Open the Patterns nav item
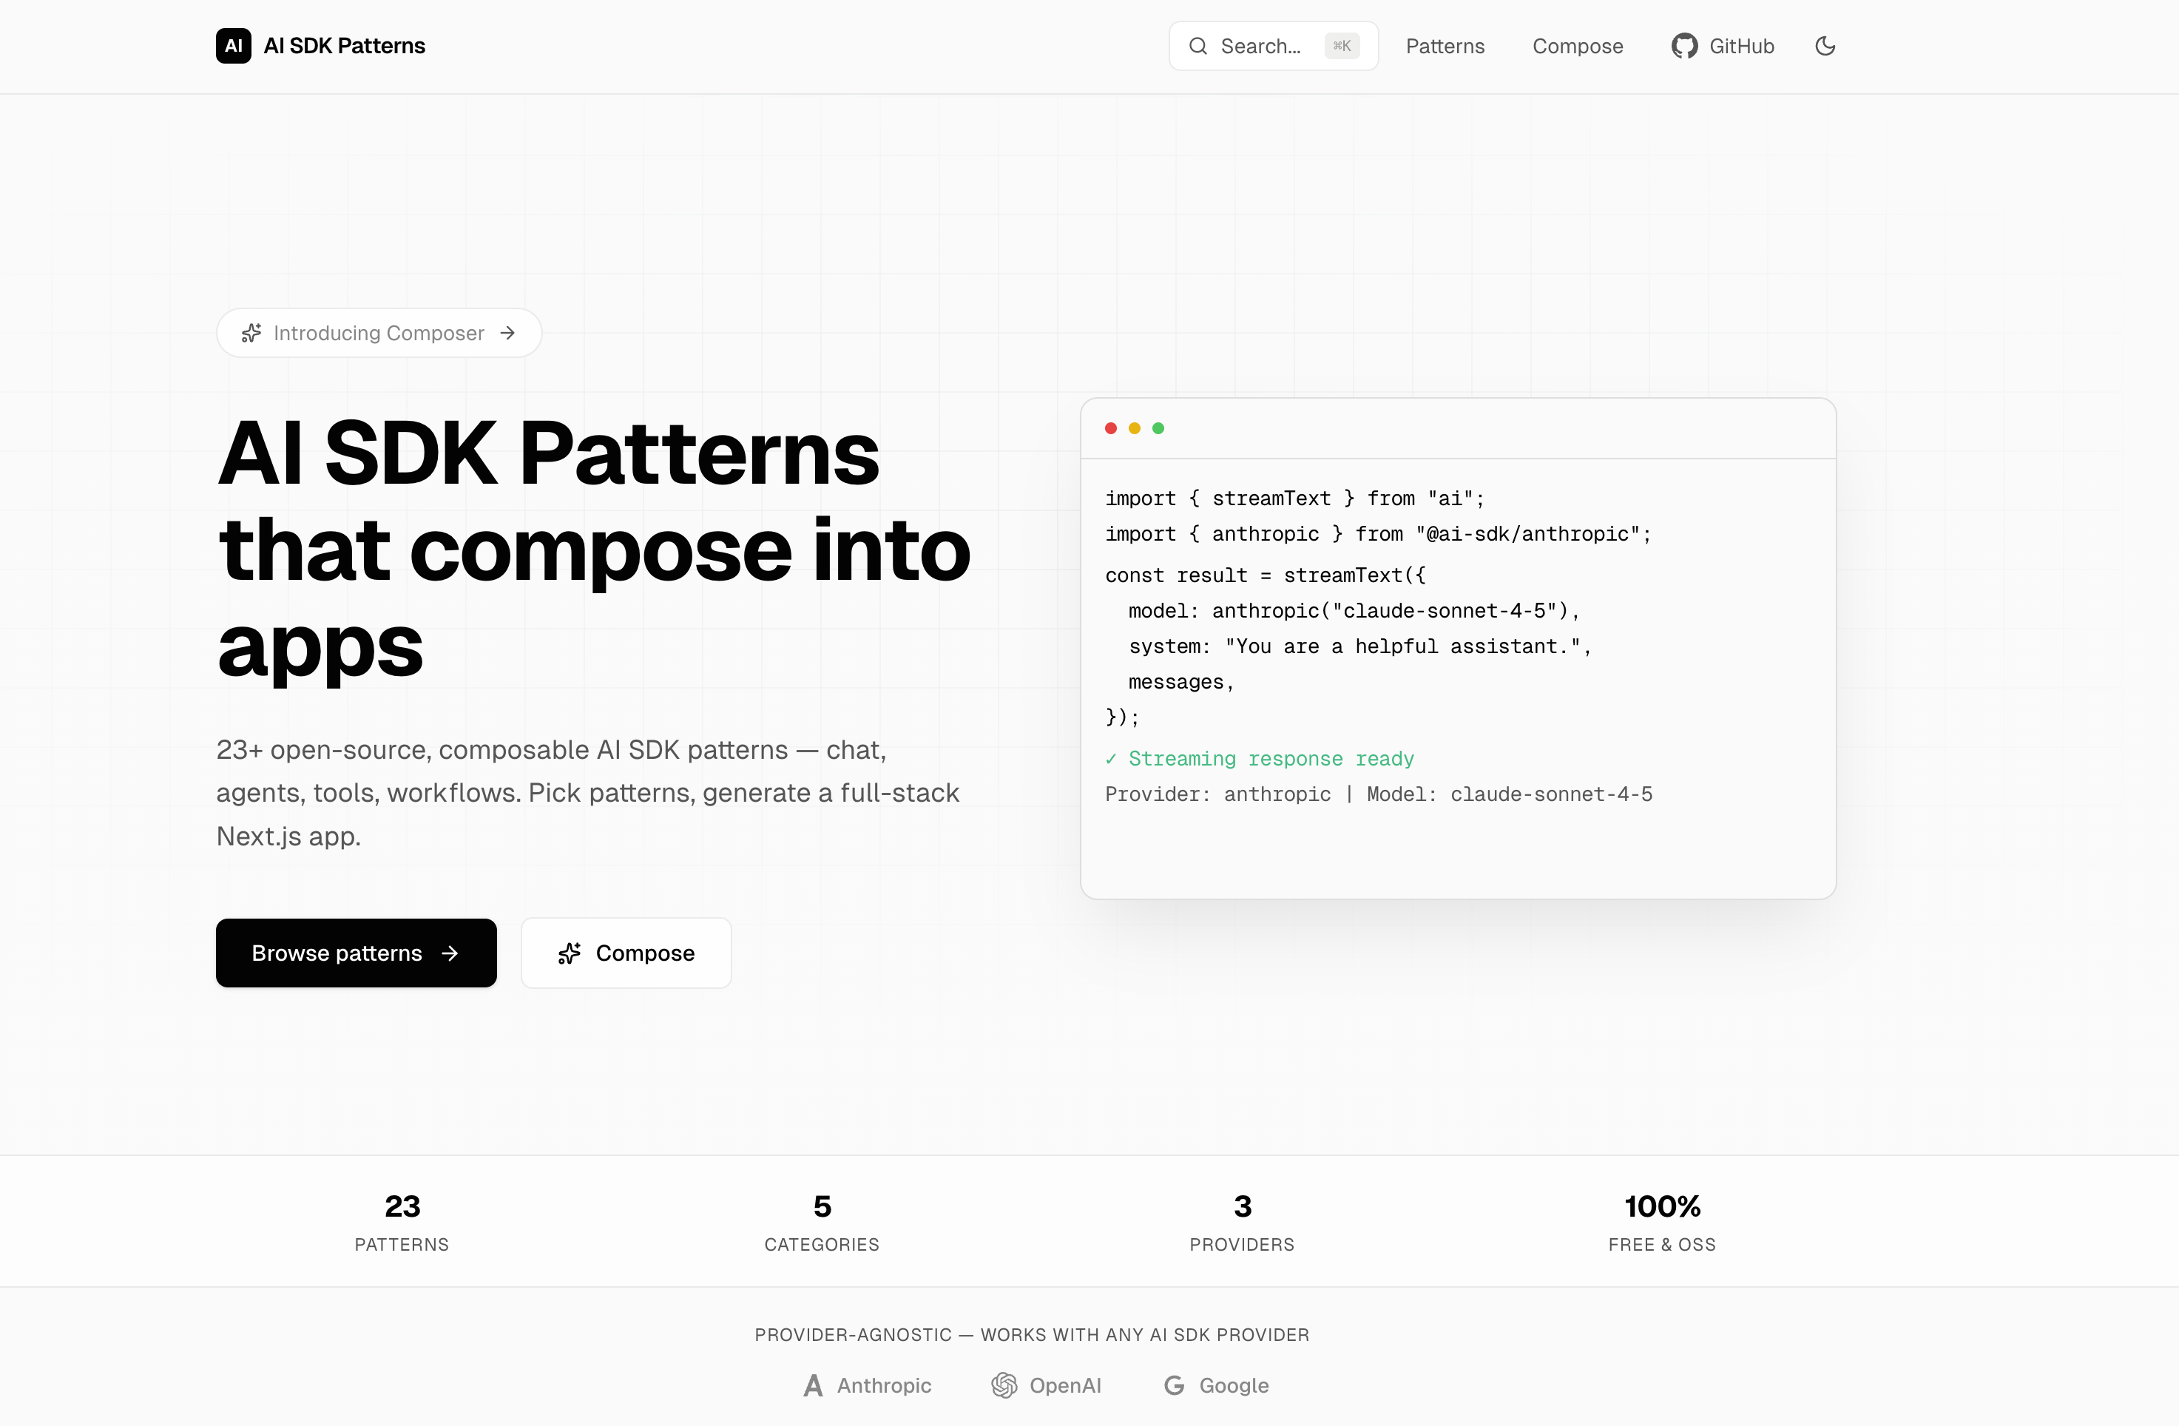2179x1426 pixels. point(1445,46)
